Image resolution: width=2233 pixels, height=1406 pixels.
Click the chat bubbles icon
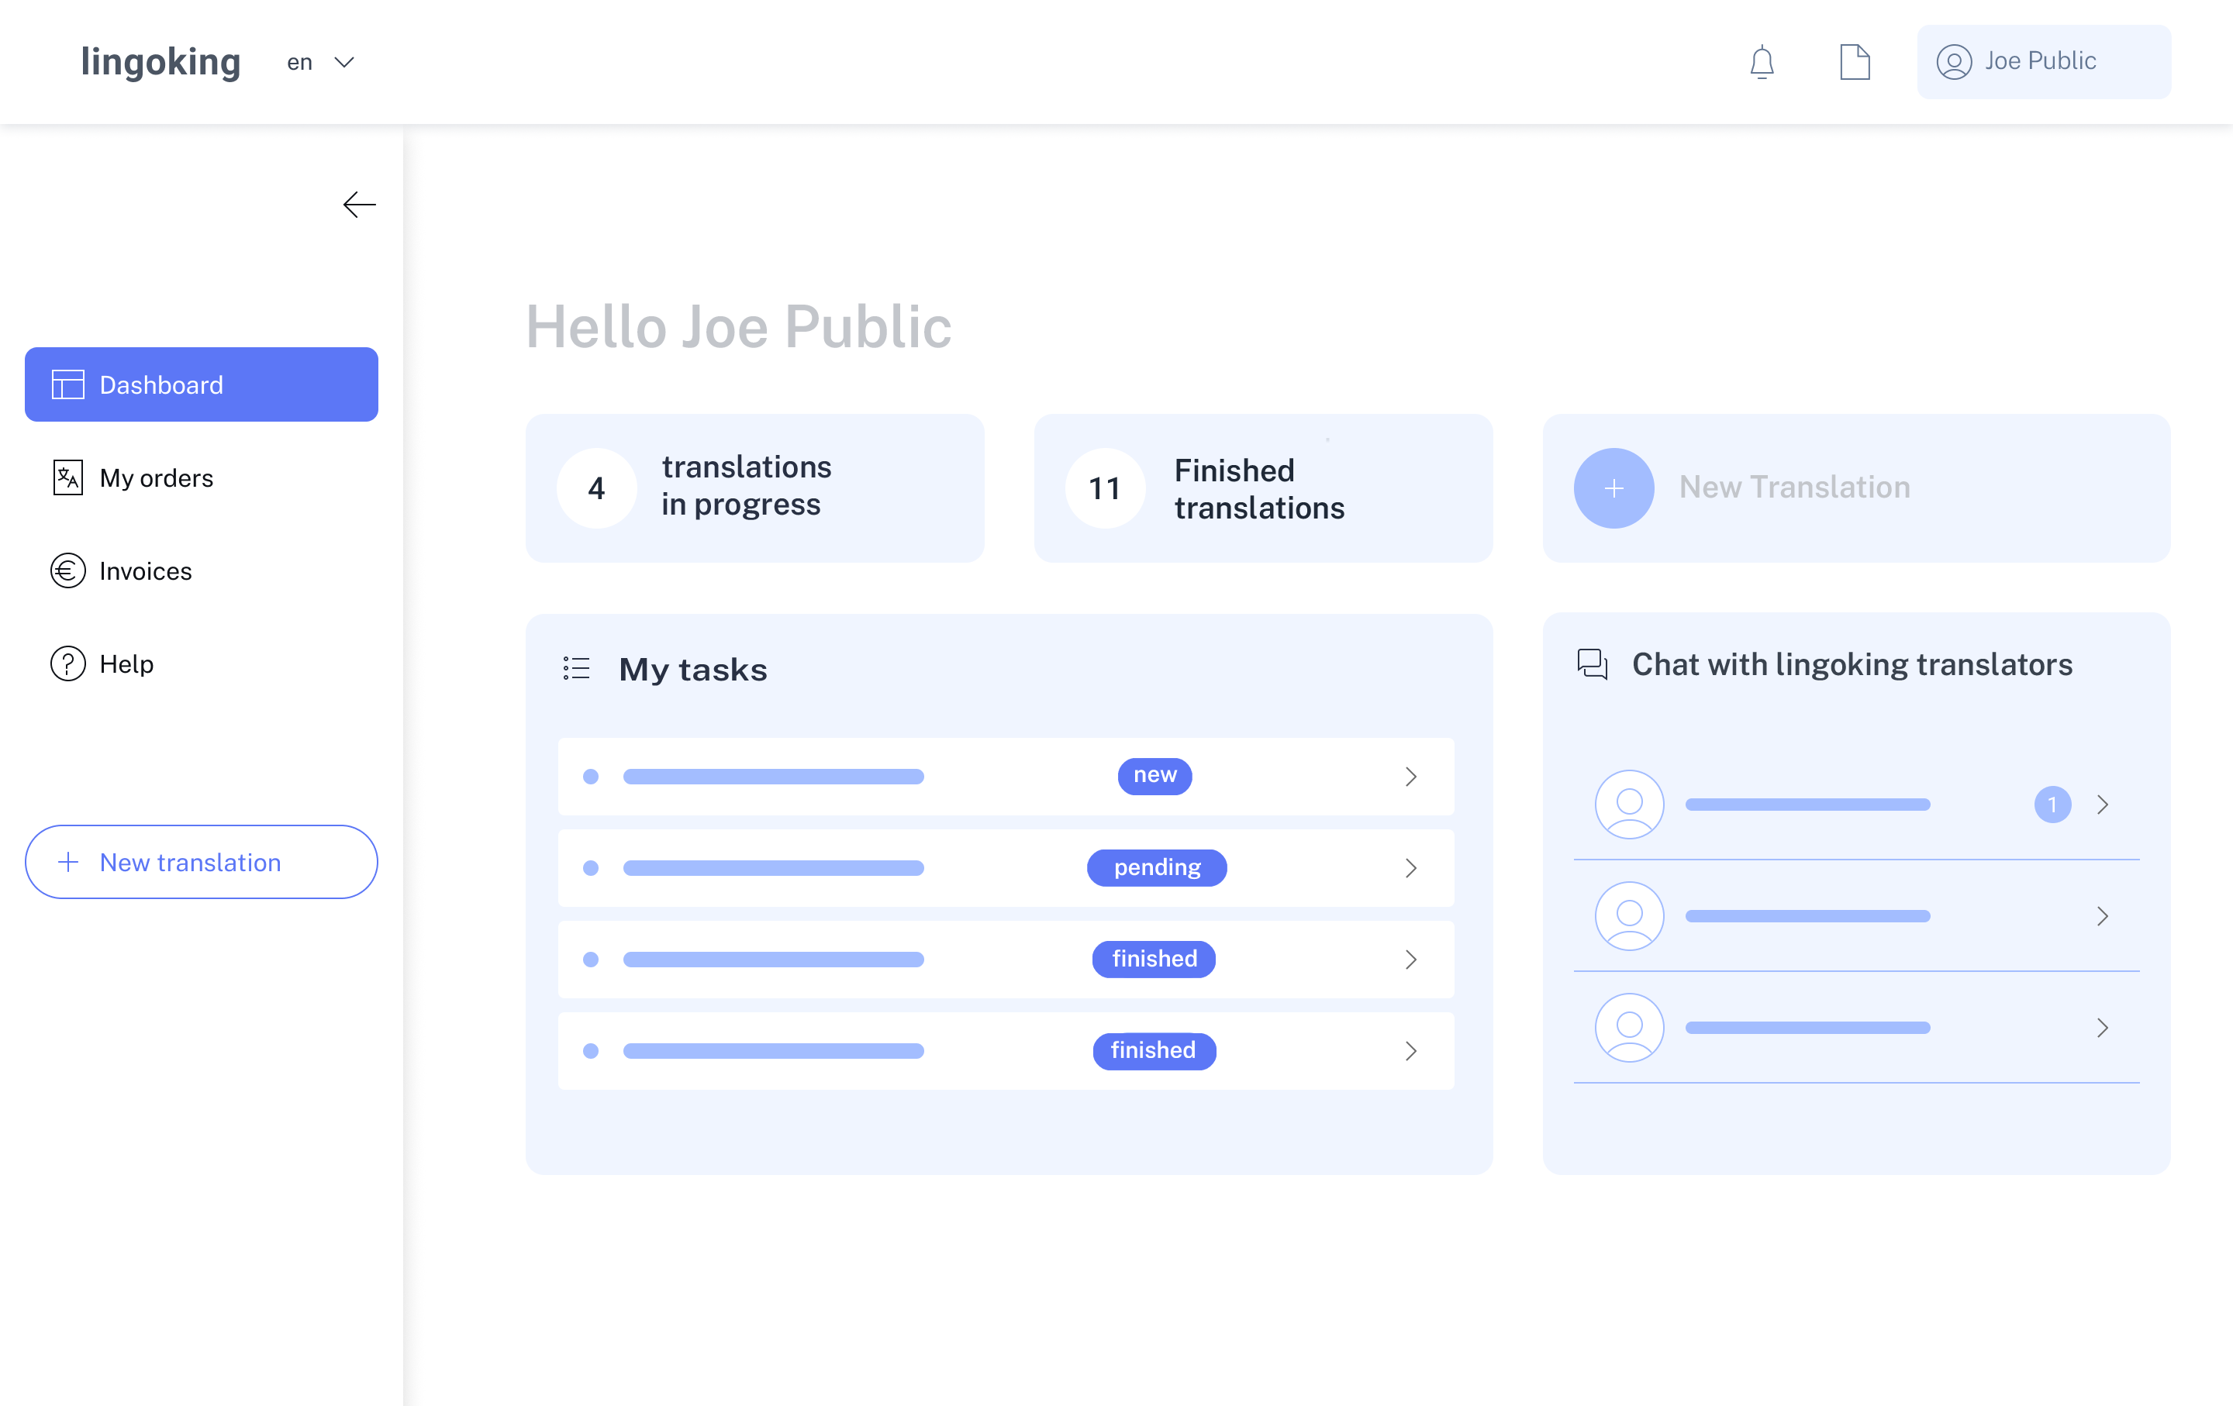coord(1593,663)
